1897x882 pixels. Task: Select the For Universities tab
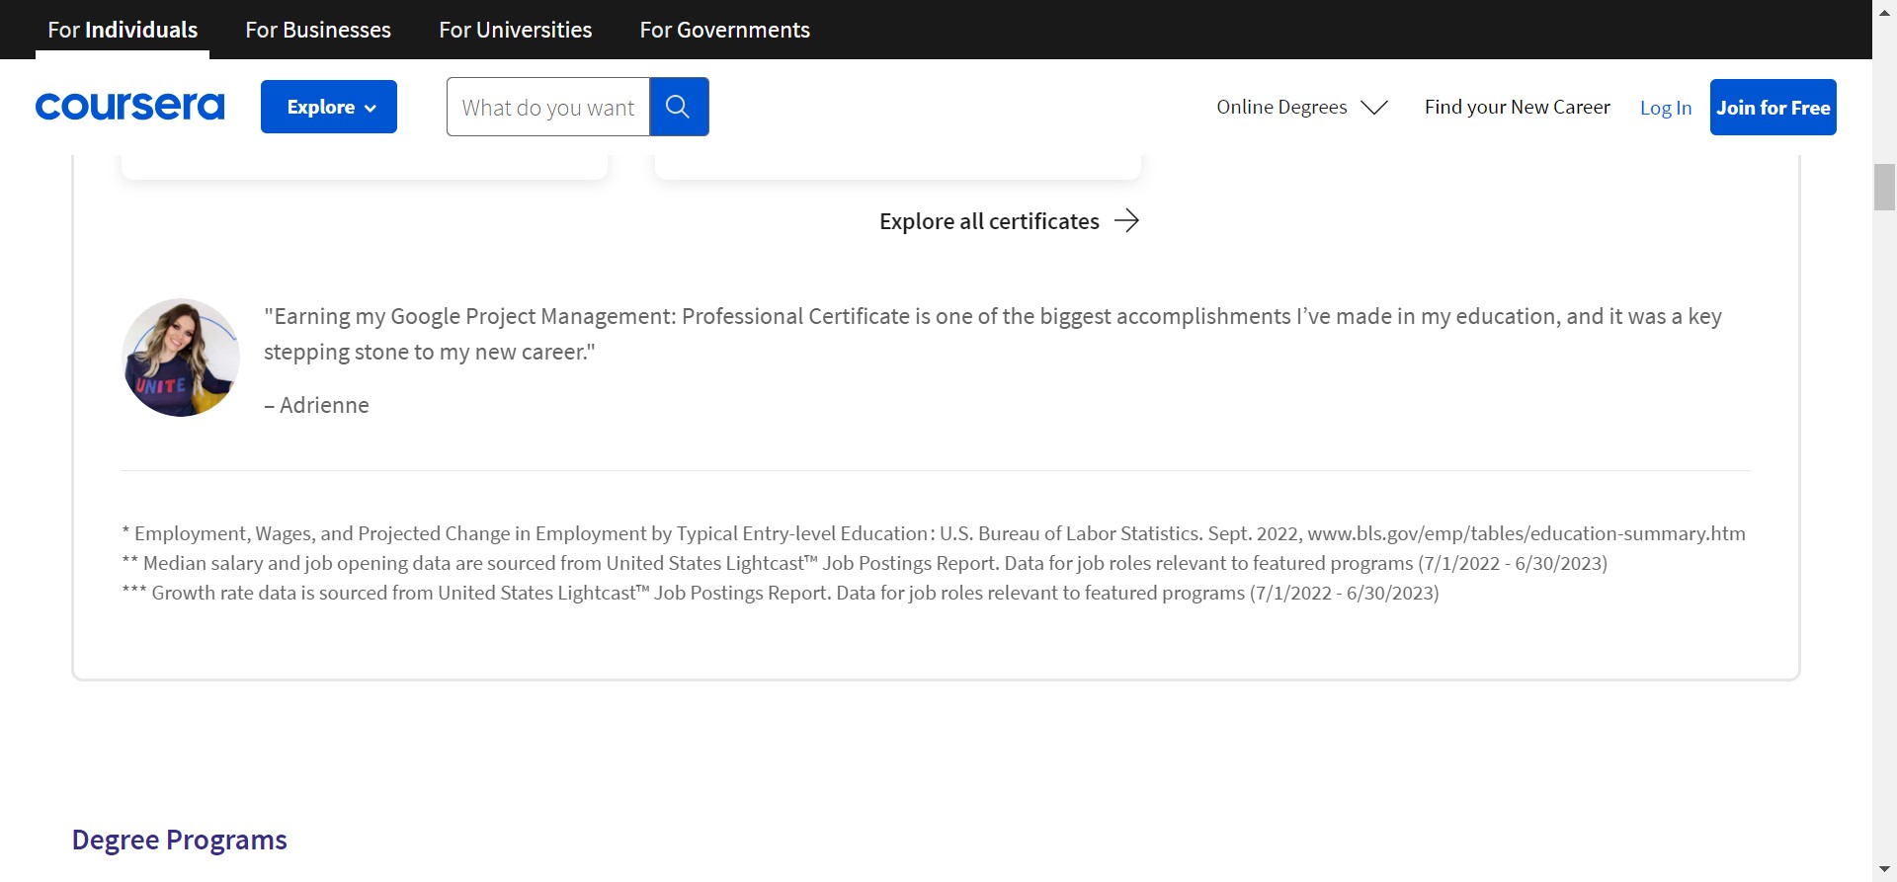[x=515, y=30]
